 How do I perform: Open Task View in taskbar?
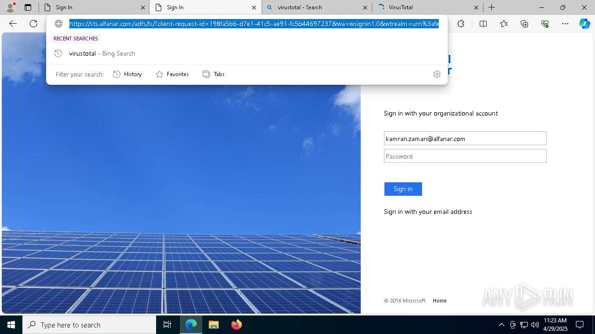pos(167,325)
